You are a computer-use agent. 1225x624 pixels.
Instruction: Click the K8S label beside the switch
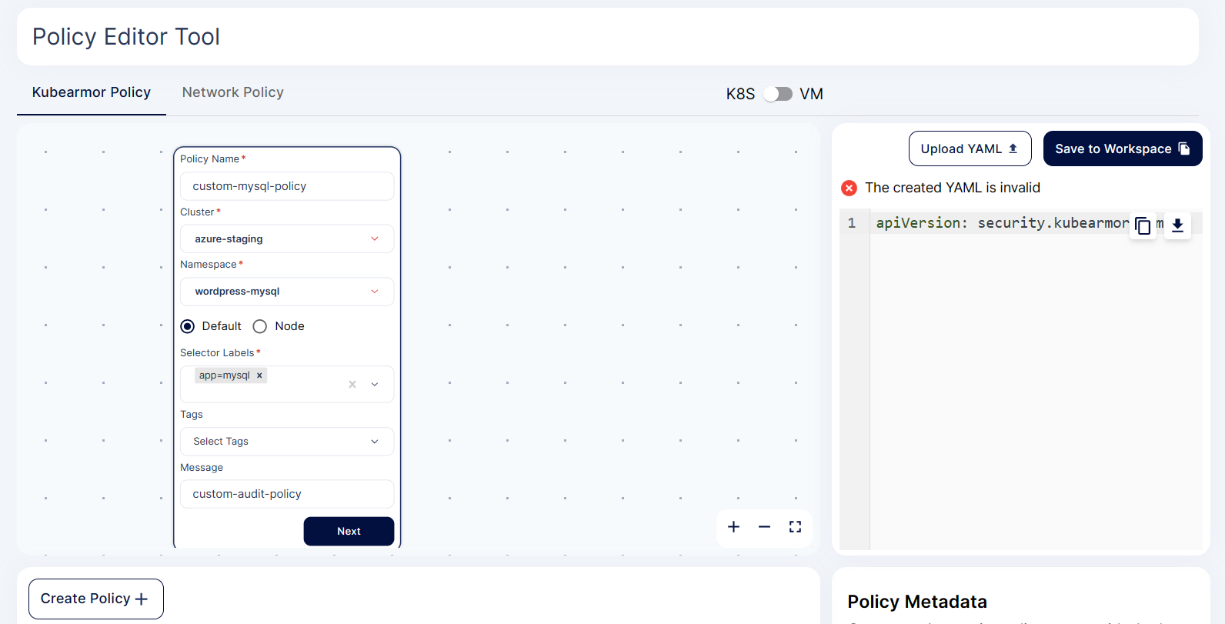coord(740,94)
